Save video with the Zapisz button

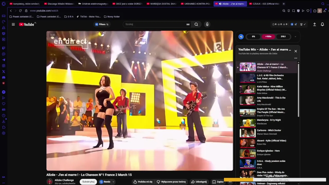point(218,182)
